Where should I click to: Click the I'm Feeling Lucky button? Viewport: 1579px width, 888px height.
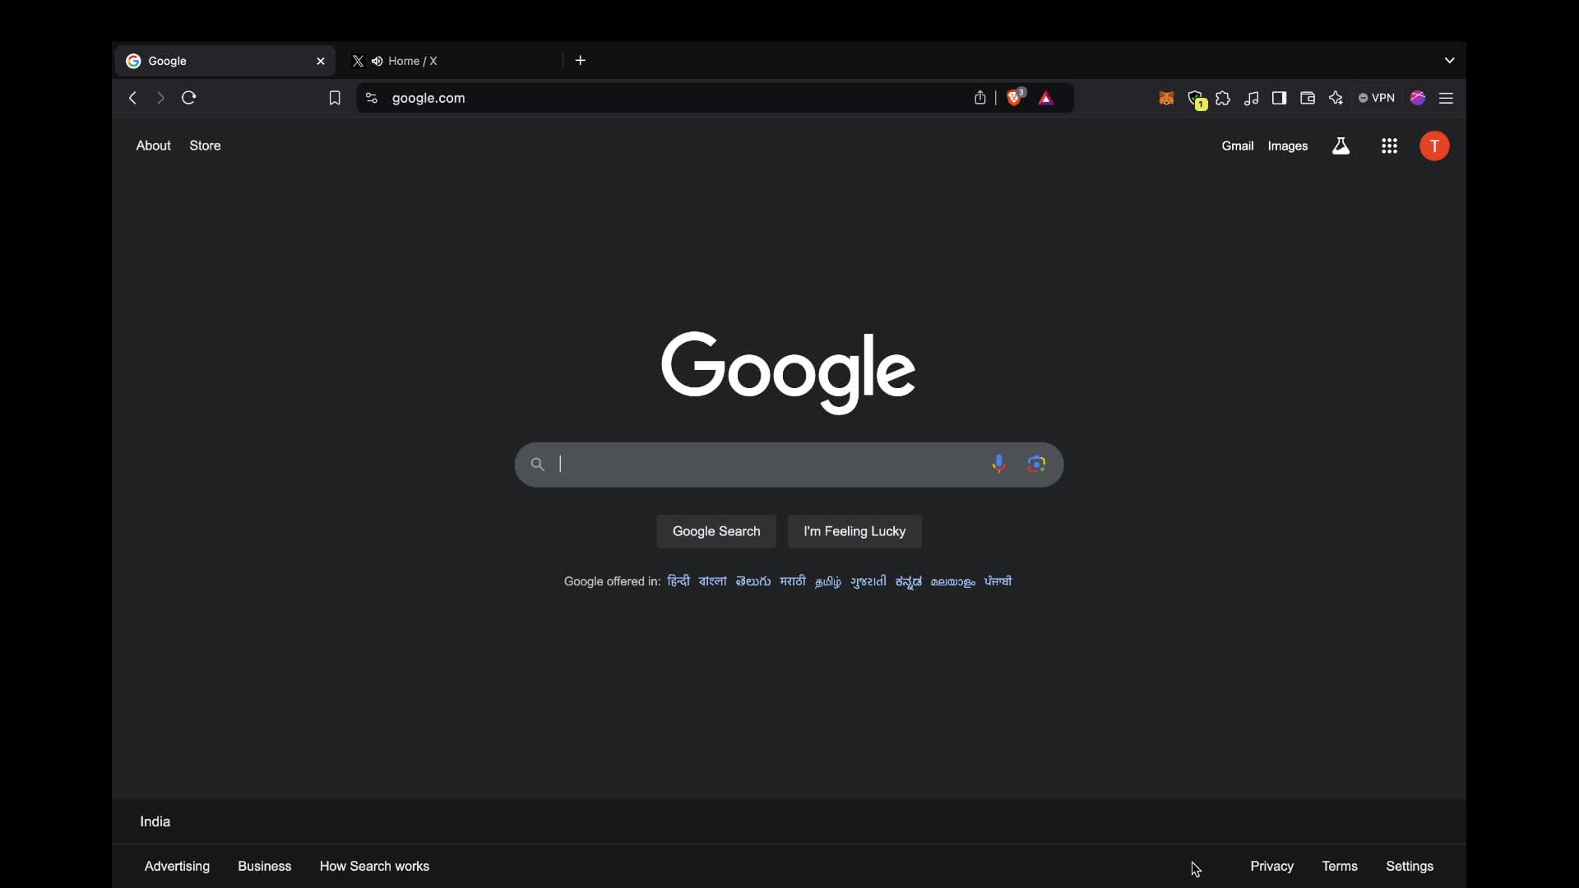(x=854, y=530)
